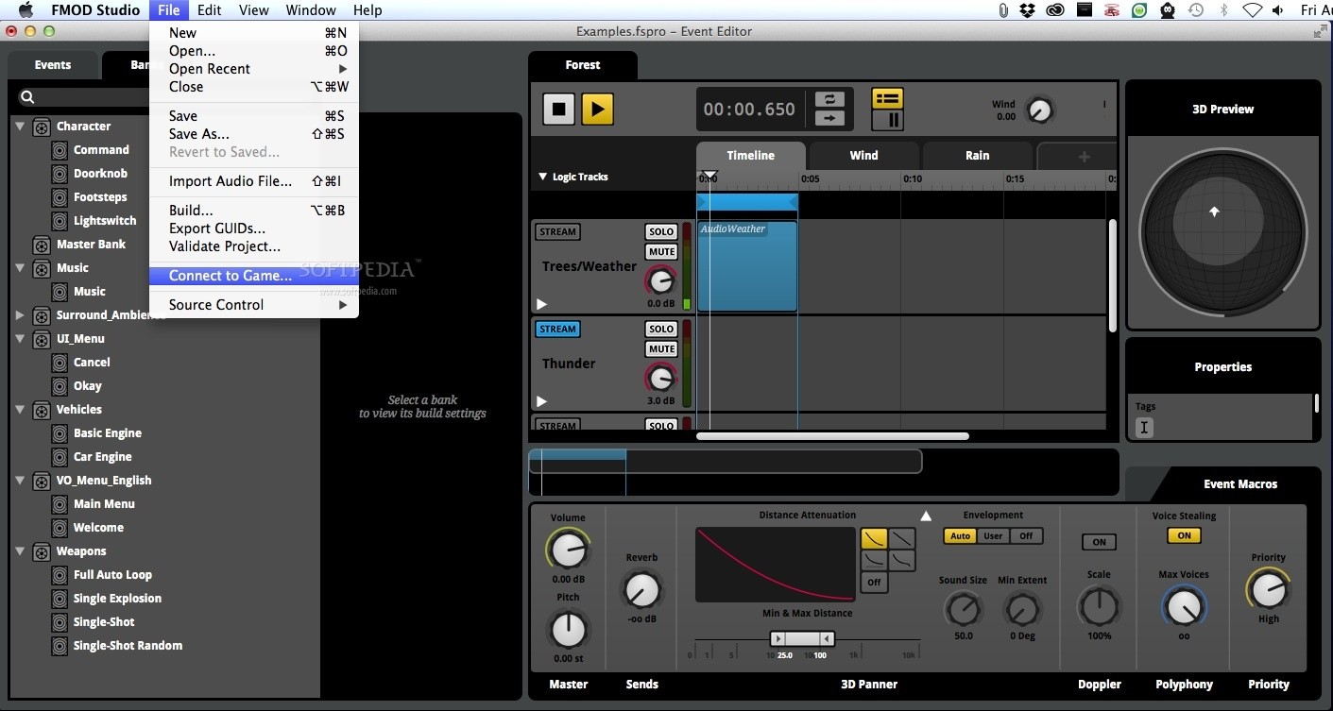Collapse the Vehicles bank tree node
The height and width of the screenshot is (711, 1333).
tap(20, 409)
